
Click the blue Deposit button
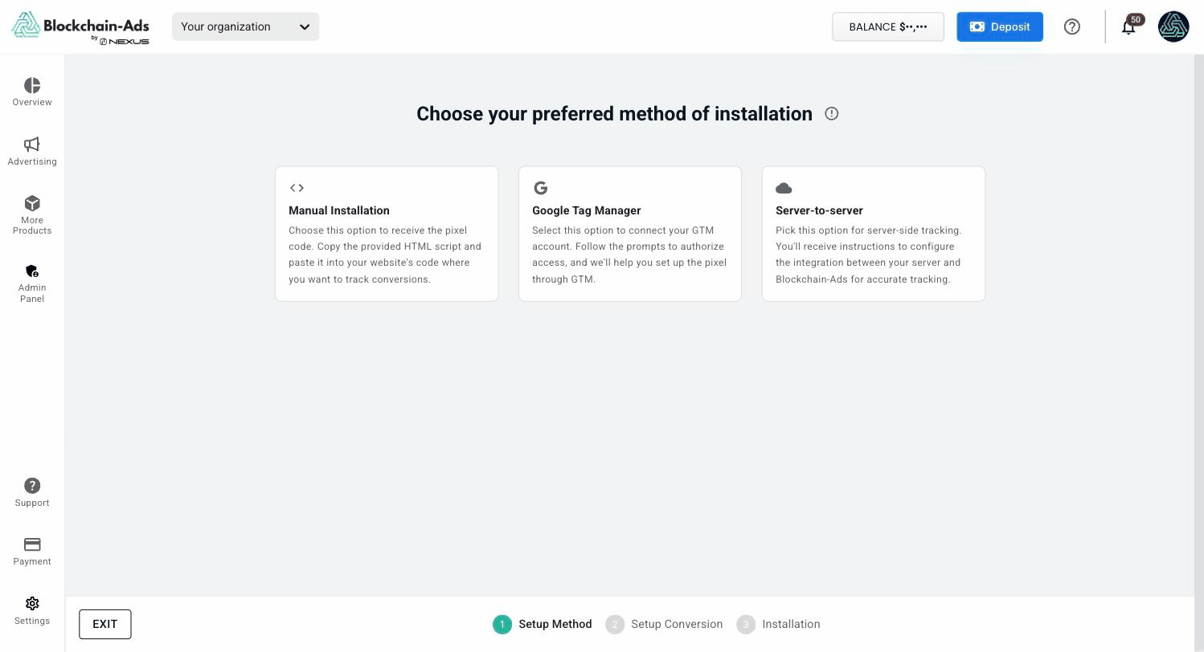1000,26
